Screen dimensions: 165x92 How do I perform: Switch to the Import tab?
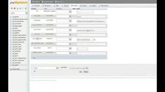93,6
